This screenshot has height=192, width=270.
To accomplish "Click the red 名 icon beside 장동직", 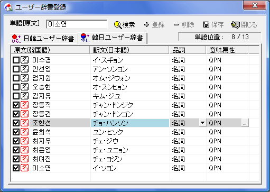I will [24, 105].
